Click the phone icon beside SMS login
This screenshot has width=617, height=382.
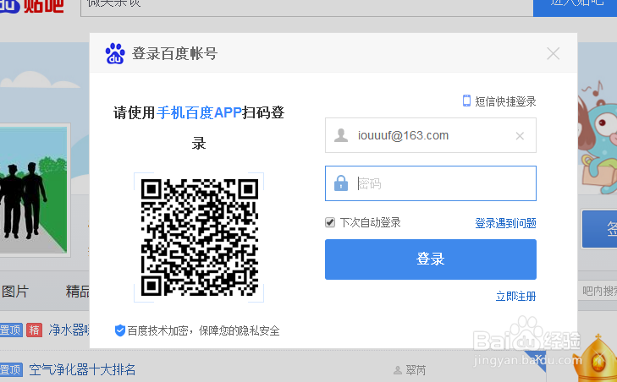(466, 101)
